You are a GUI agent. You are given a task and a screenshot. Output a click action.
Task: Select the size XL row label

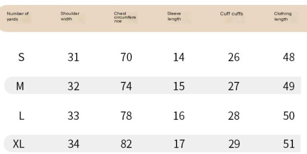point(18,144)
